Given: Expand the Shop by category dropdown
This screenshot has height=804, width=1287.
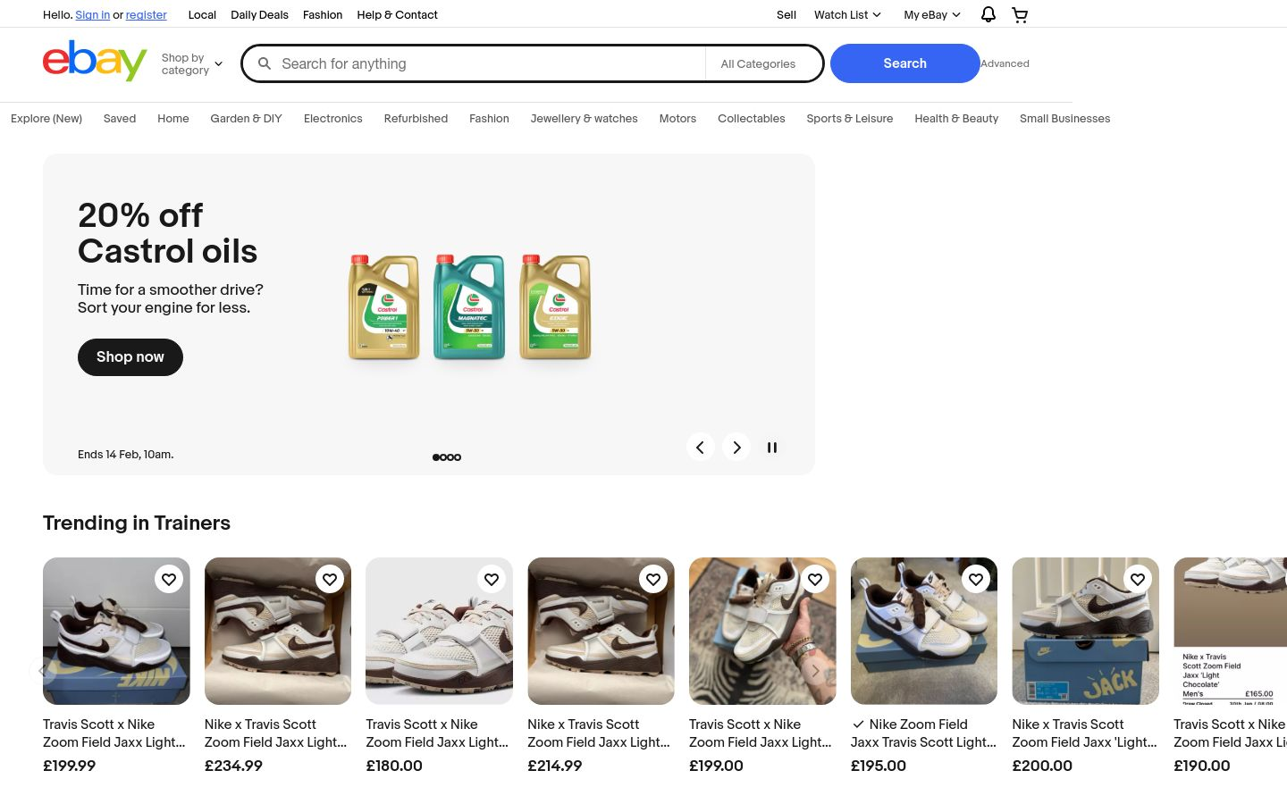Looking at the screenshot, I should pos(191,64).
